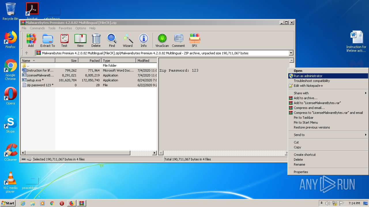
Task: Launch the Wizard wand icon
Action: pyautogui.click(x=128, y=41)
